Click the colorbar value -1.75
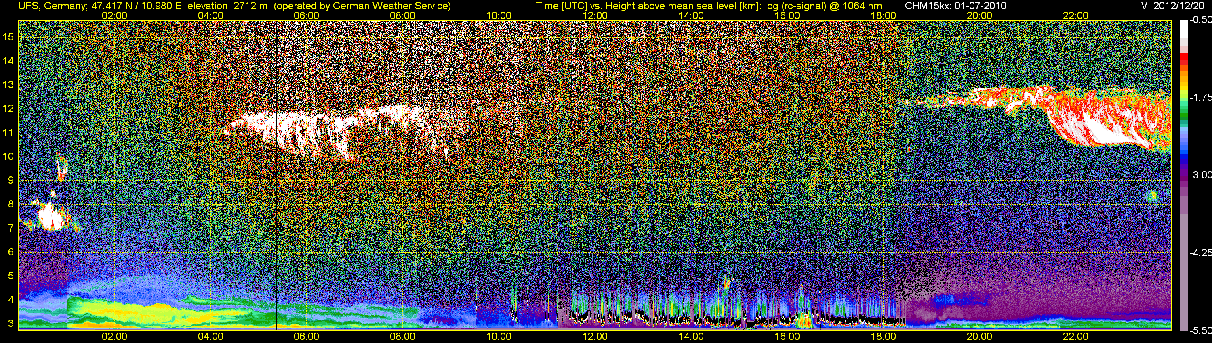The image size is (1212, 343). pyautogui.click(x=1200, y=97)
